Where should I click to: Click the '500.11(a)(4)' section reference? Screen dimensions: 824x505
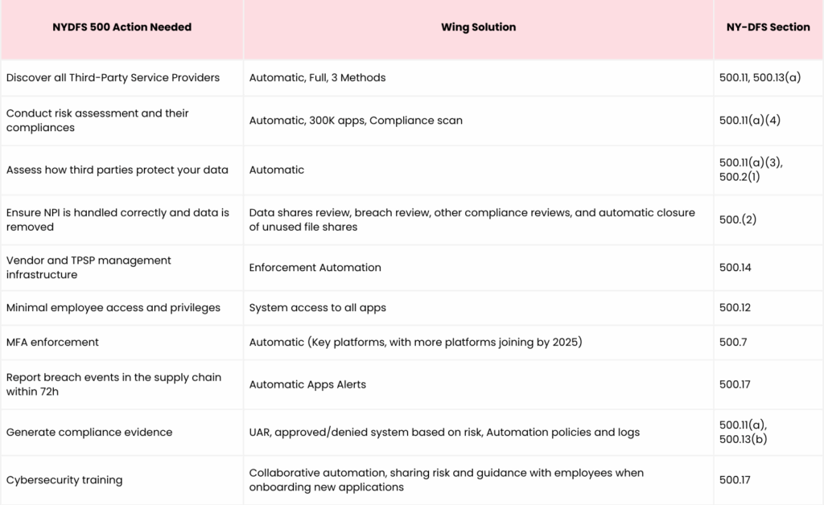(x=749, y=120)
